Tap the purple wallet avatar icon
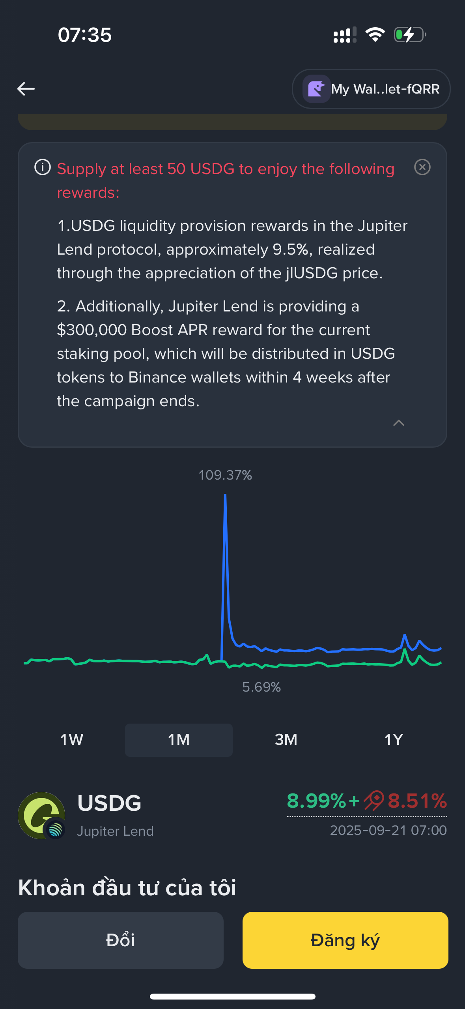 316,89
